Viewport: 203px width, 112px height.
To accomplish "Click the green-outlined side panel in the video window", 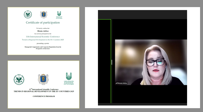I will pos(104,61).
